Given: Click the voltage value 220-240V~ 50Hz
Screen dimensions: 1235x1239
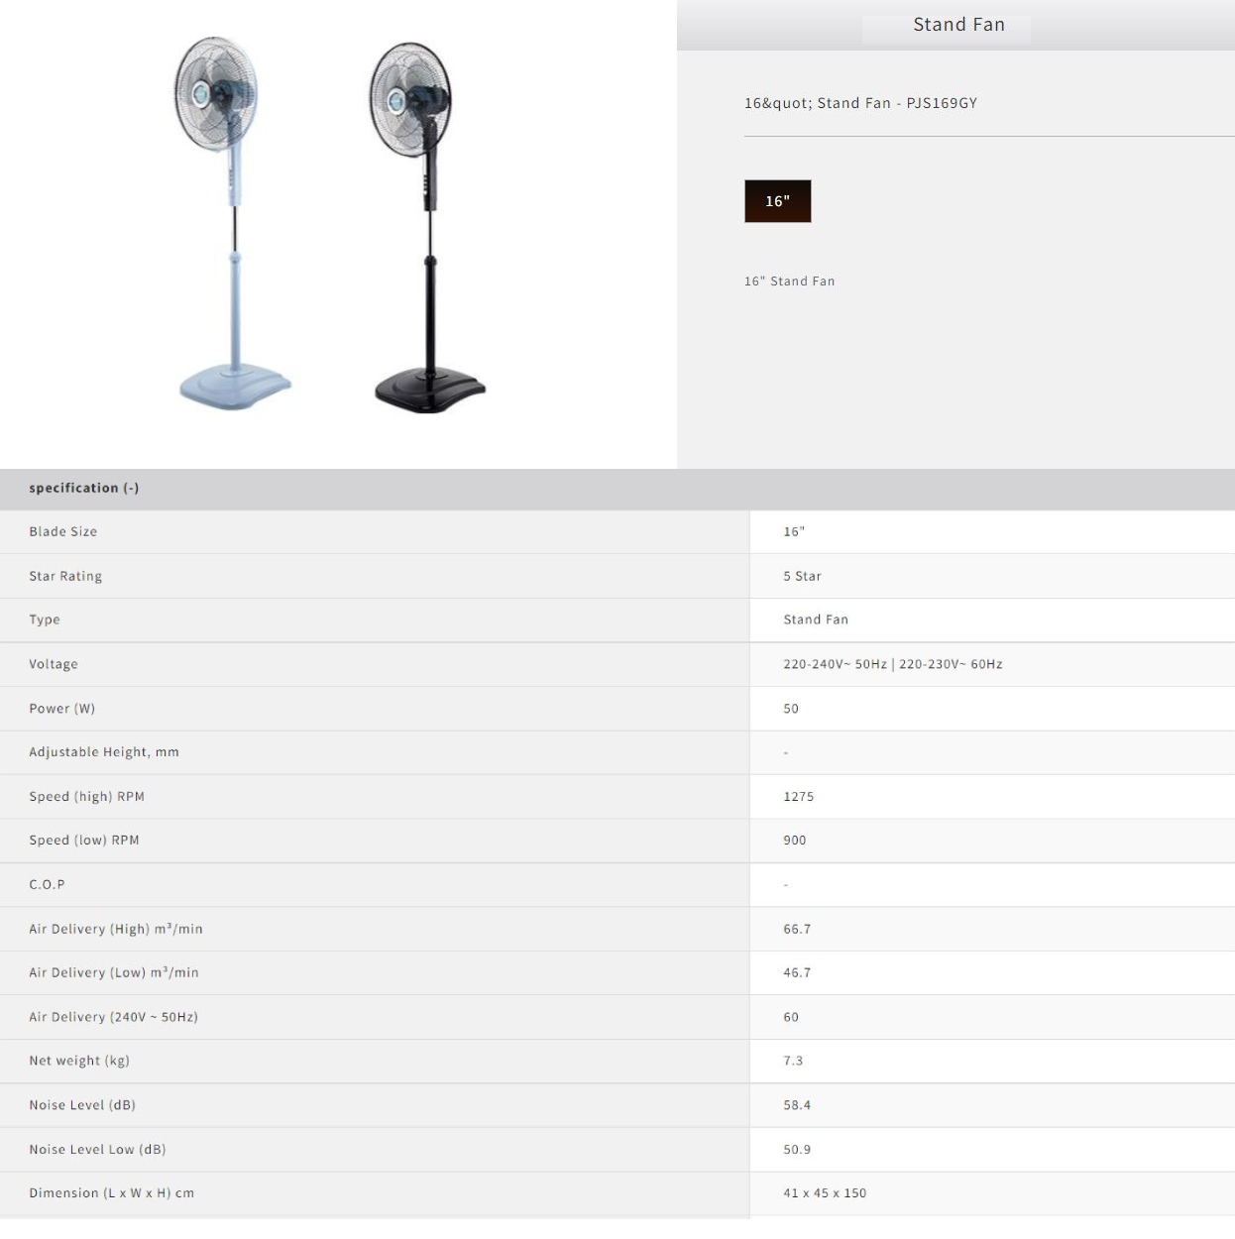Looking at the screenshot, I should point(835,664).
